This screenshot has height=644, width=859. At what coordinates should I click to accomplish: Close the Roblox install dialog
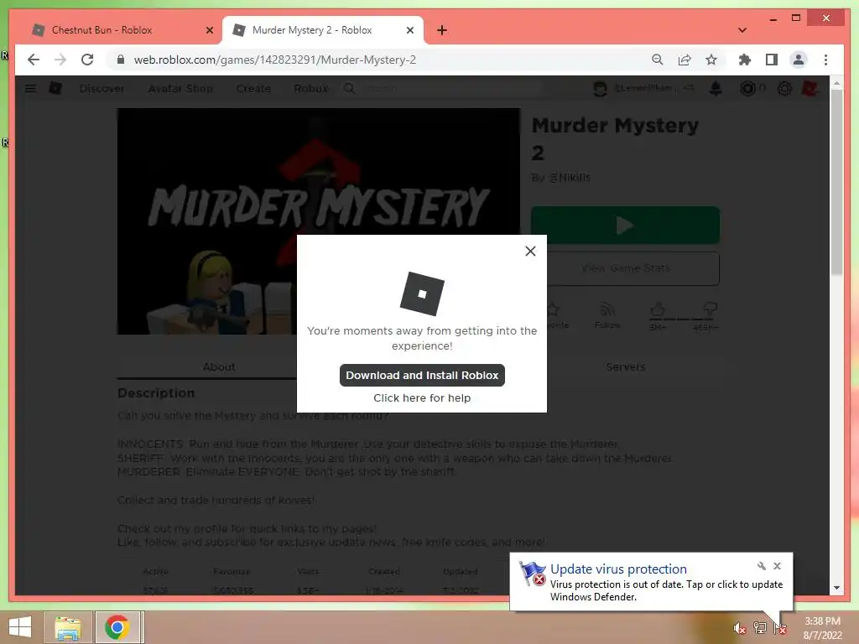[530, 251]
